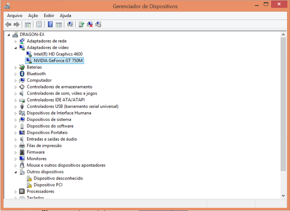Click the Forward arrow toolbar button

tap(17, 24)
